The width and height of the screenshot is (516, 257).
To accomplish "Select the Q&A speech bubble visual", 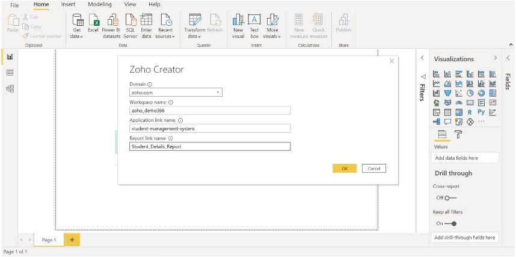I will pyautogui.click(x=447, y=122).
